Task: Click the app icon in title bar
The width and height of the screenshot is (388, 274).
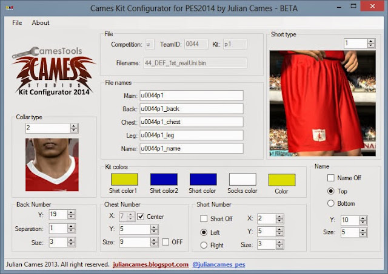Action: click(10, 8)
